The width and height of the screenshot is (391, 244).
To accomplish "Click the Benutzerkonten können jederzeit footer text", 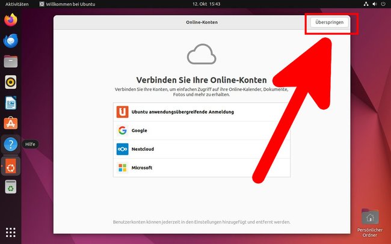I will click(202, 222).
